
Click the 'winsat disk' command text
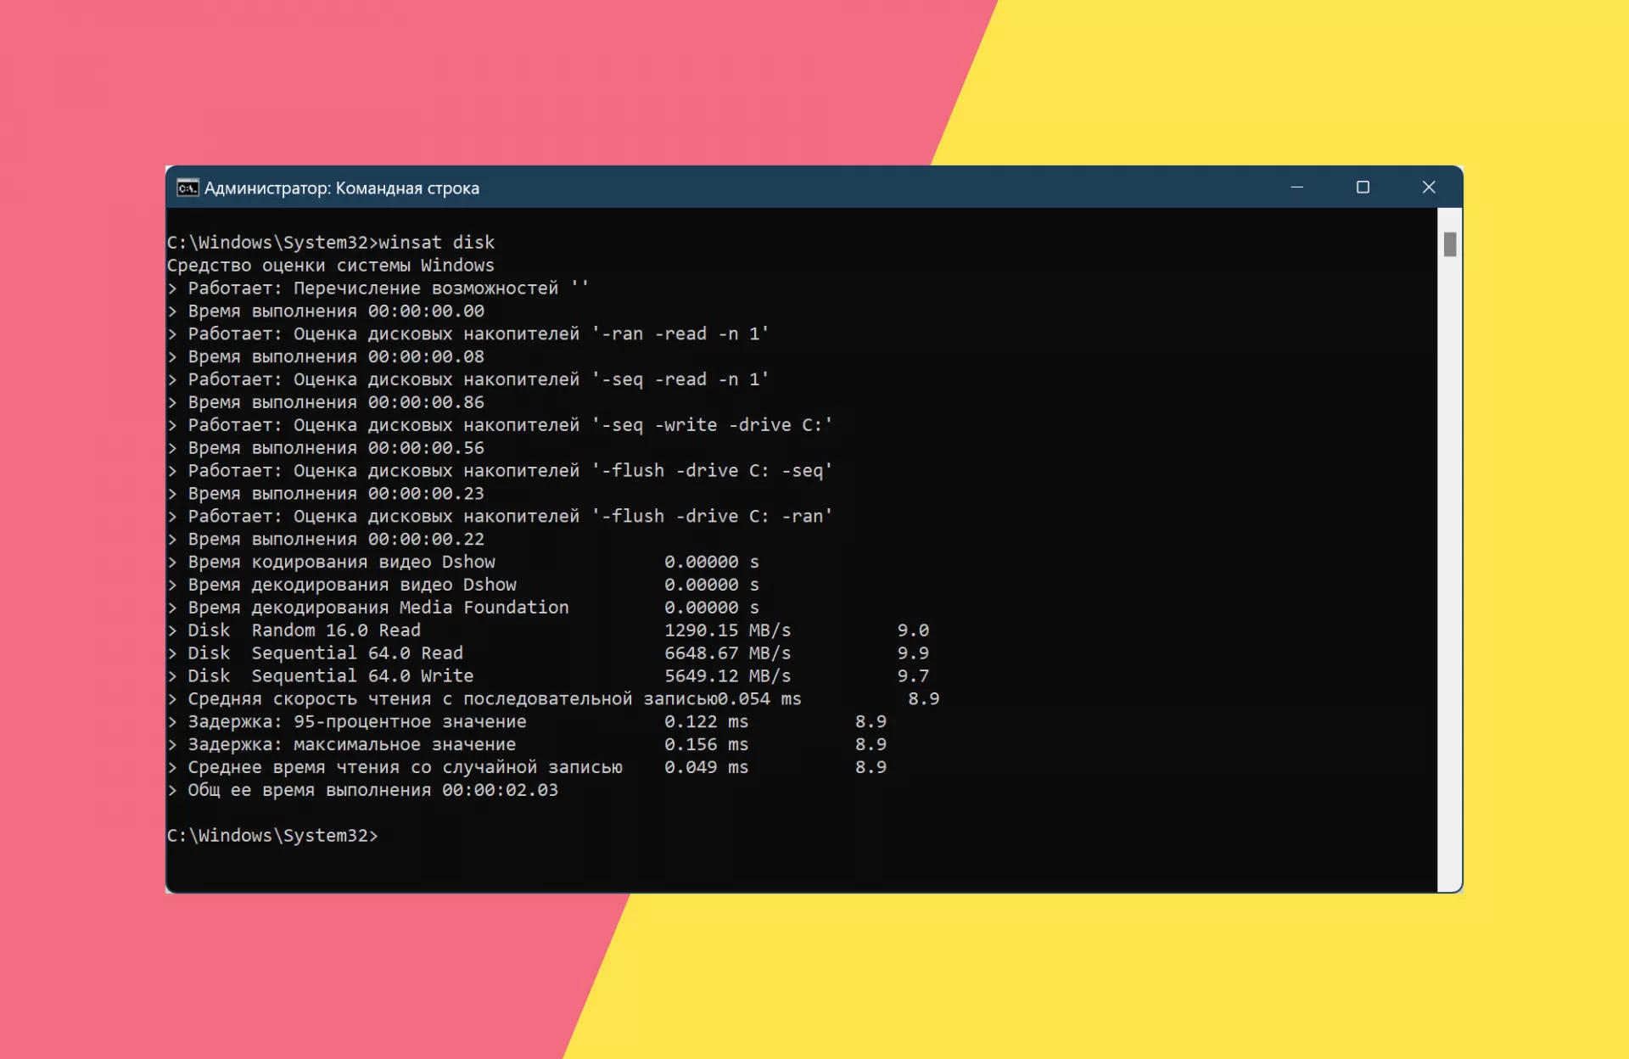[436, 243]
